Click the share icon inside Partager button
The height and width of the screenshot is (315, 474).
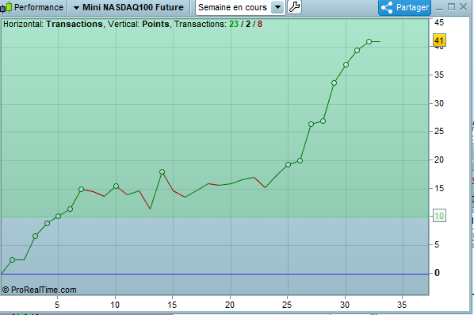point(387,7)
